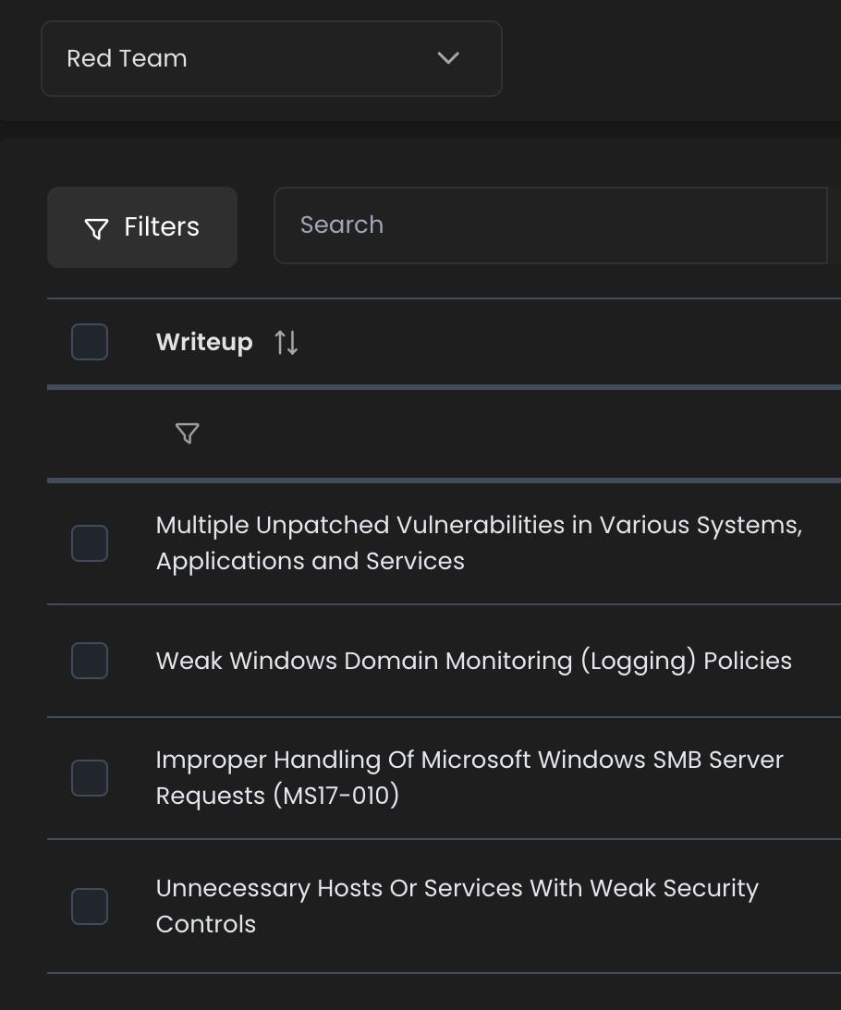This screenshot has height=1010, width=841.
Task: Tick the select-all checkbox in table header
Action: 90,342
